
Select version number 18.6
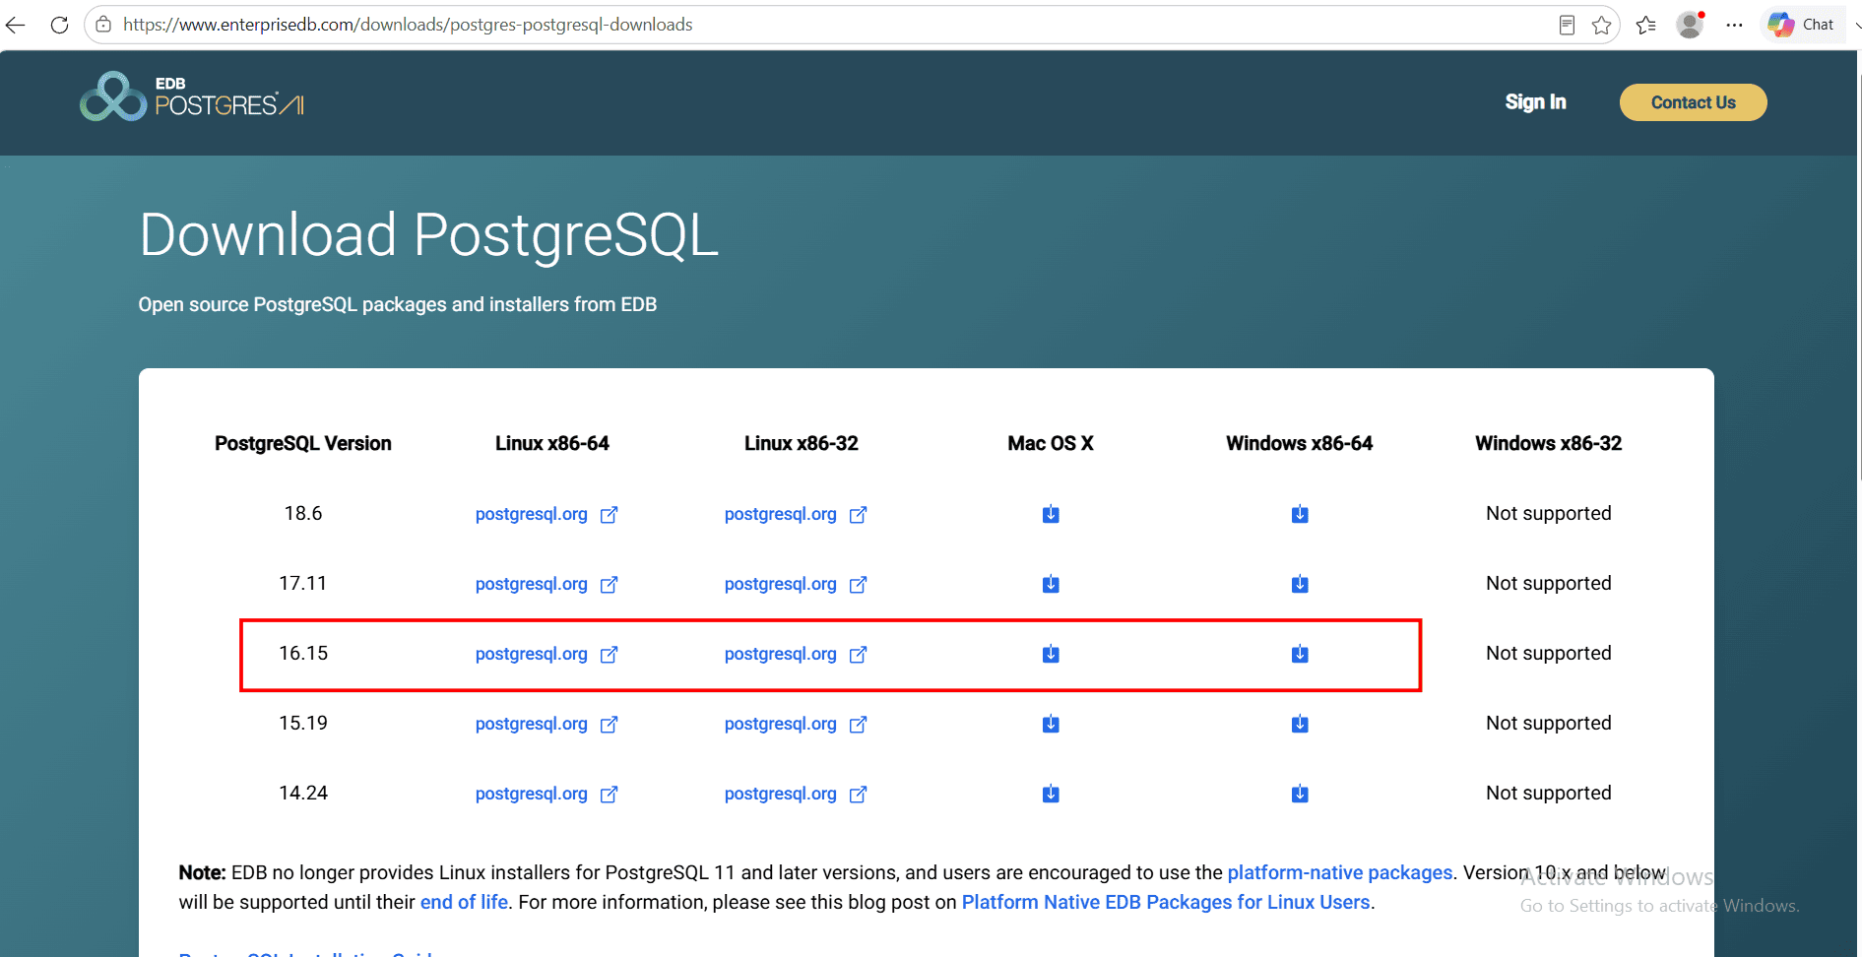click(303, 513)
